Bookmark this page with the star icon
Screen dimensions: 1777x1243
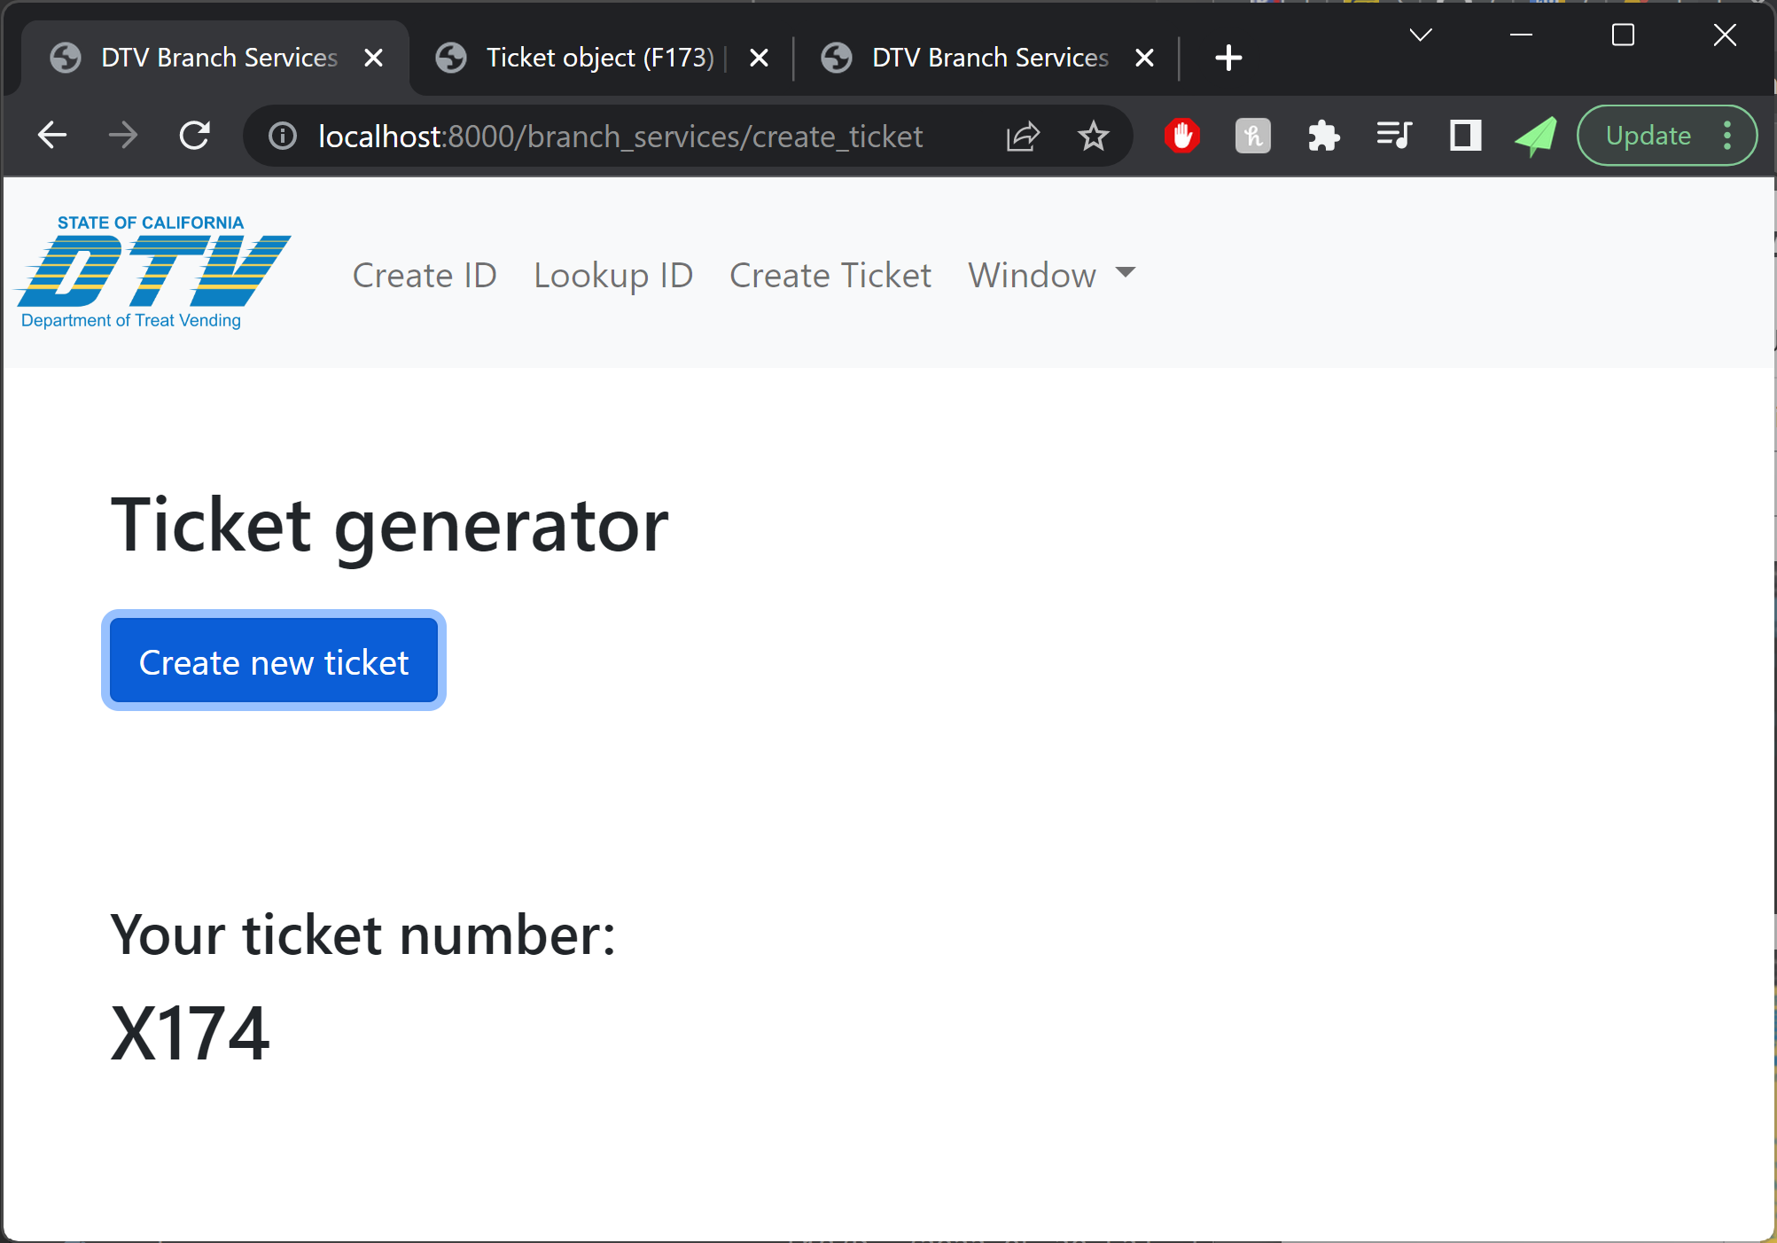(x=1093, y=136)
